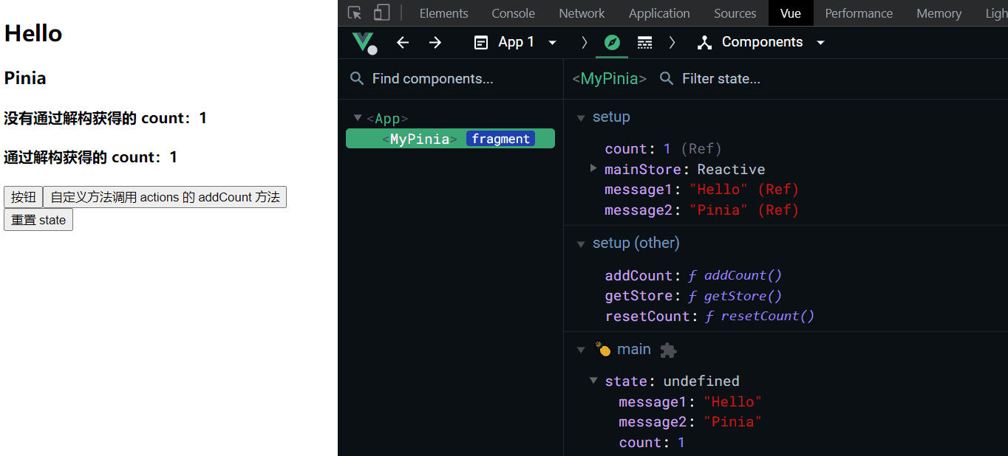Open the Sources tab
Image resolution: width=1008 pixels, height=456 pixels.
[735, 13]
